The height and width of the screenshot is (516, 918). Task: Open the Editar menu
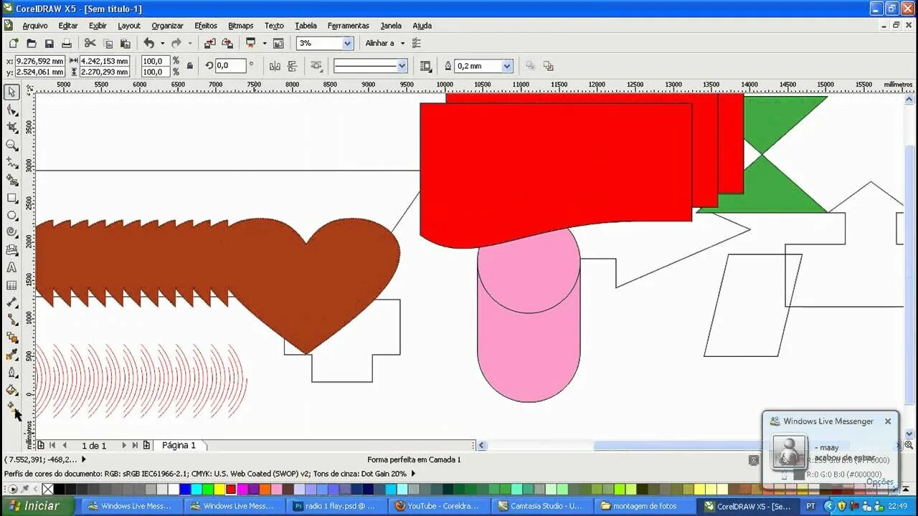point(68,26)
